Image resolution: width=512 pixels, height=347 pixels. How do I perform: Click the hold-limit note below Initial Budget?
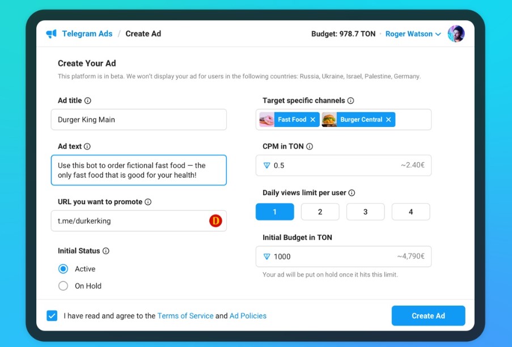click(x=330, y=274)
